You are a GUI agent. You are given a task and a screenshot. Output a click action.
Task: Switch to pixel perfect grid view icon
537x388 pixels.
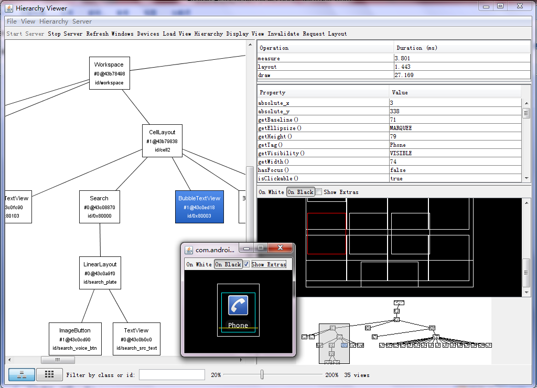click(49, 374)
